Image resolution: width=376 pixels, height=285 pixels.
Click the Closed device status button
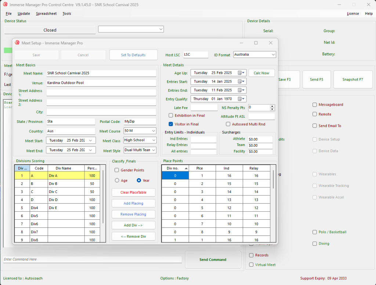(50, 30)
